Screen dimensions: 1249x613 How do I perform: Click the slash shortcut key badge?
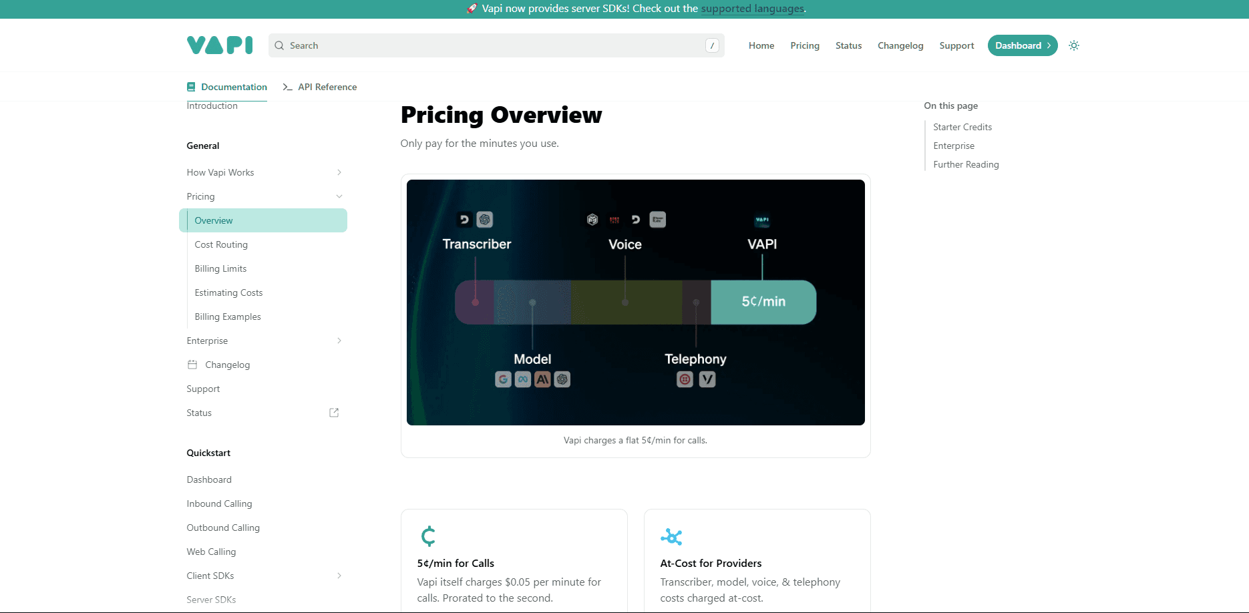click(x=712, y=45)
